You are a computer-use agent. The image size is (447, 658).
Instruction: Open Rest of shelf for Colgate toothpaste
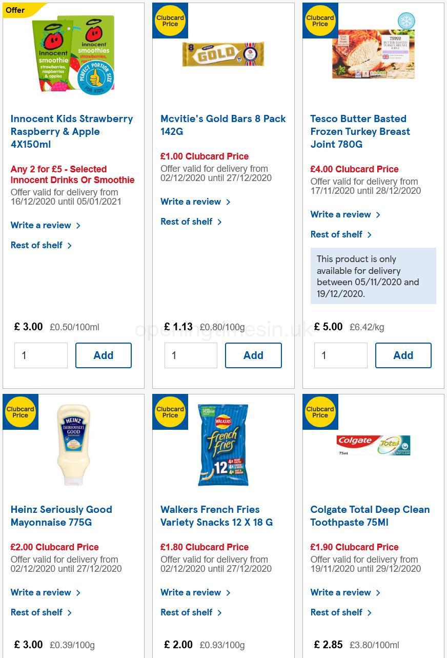click(336, 612)
